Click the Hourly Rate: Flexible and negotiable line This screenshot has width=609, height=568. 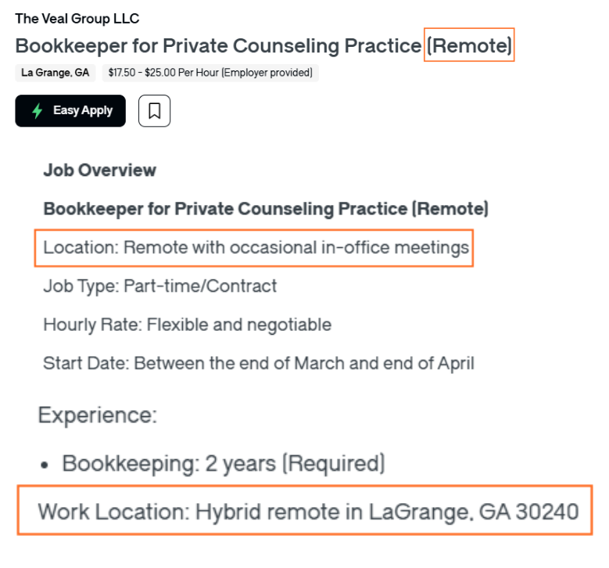tap(187, 325)
